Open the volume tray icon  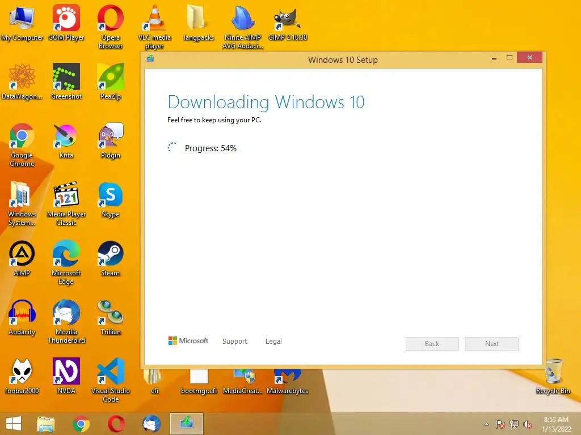(528, 424)
